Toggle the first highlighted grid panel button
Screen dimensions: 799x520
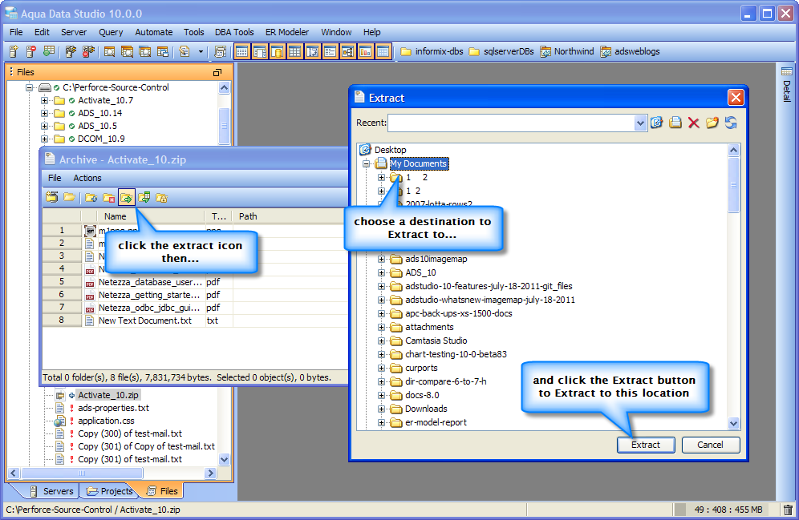click(x=242, y=51)
